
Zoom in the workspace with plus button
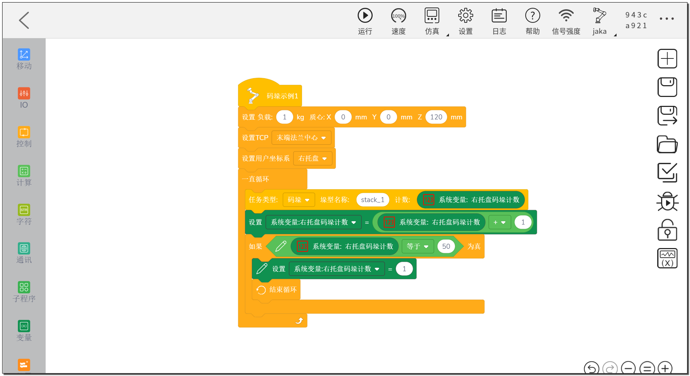point(665,368)
